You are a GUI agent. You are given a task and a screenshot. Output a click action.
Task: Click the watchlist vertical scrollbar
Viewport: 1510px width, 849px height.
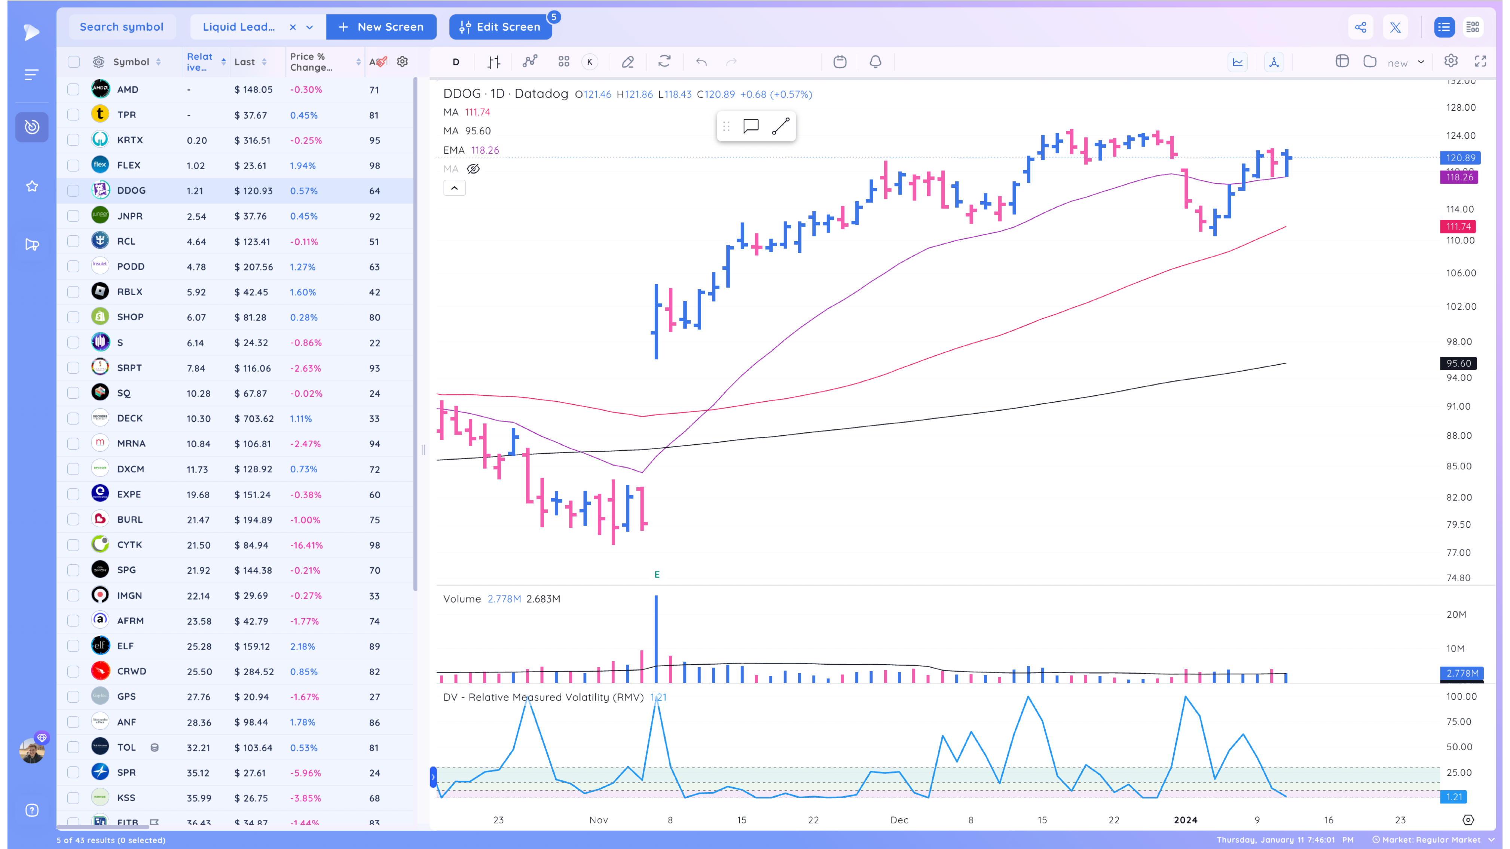416,334
